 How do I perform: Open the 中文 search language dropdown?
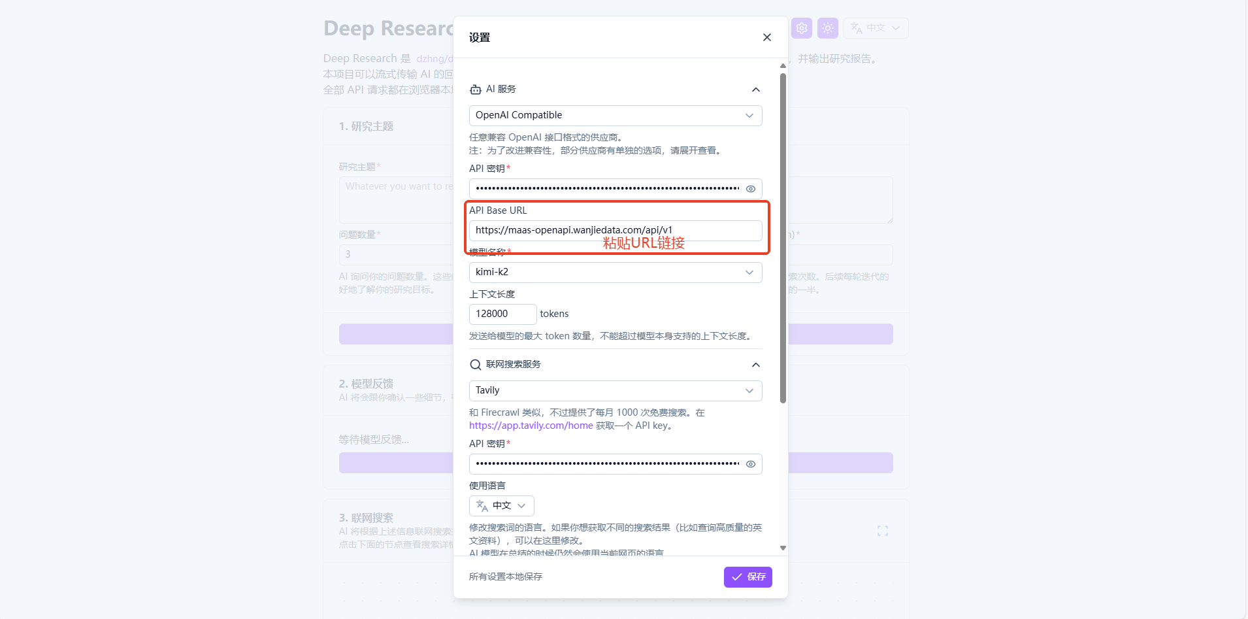tap(502, 506)
